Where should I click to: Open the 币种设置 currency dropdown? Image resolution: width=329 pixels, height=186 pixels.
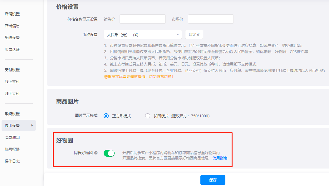click(143, 34)
